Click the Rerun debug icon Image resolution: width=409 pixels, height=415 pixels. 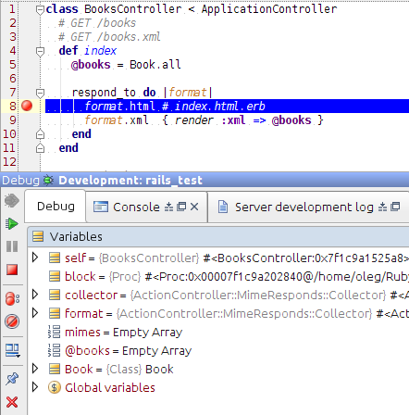[x=12, y=201]
